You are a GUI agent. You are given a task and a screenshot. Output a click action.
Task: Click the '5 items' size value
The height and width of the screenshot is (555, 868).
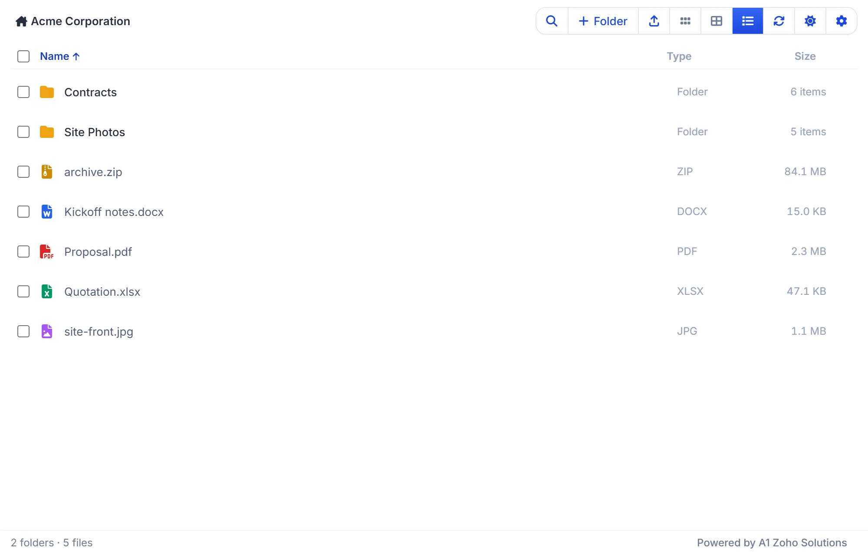808,132
